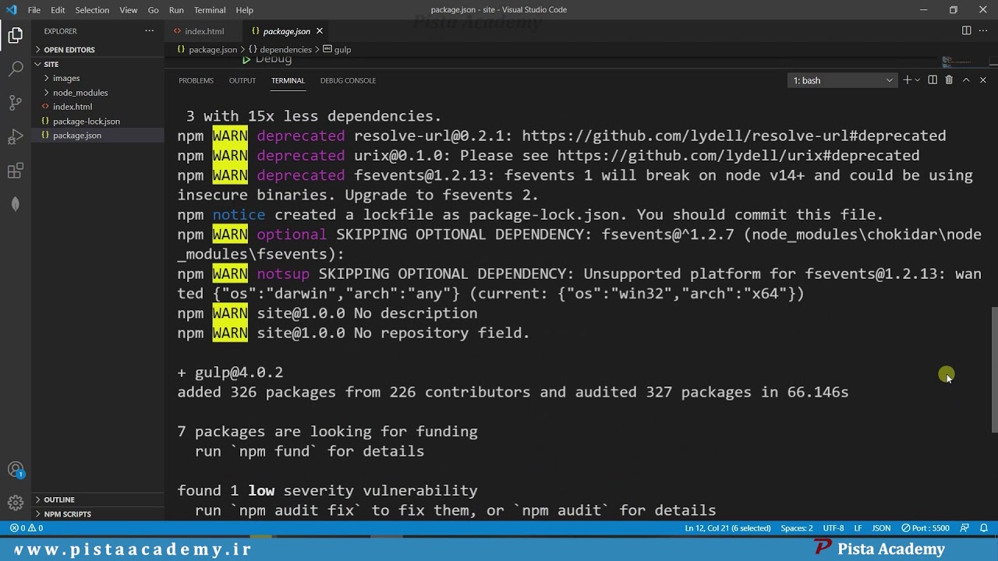Open the Extensions view
This screenshot has height=561, width=998.
coord(16,171)
